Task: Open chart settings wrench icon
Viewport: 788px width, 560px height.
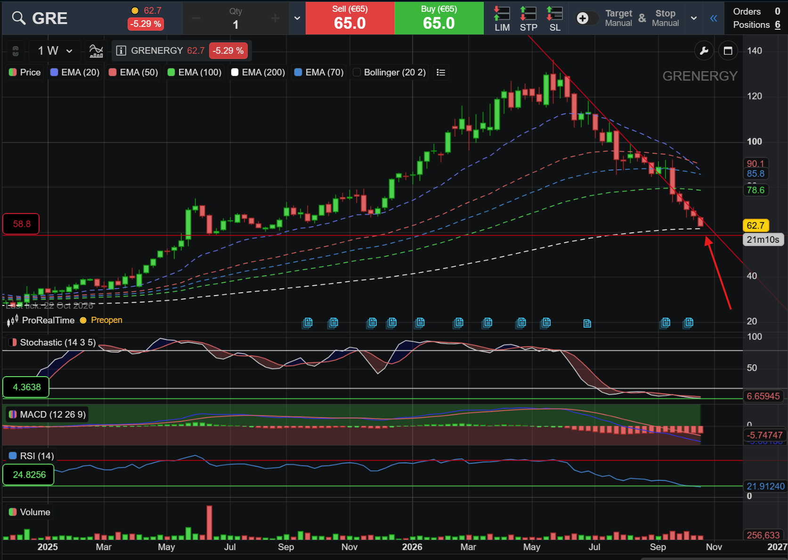Action: (x=704, y=50)
